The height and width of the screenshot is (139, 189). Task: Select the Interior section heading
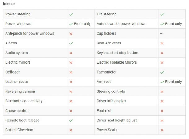tap(9, 4)
